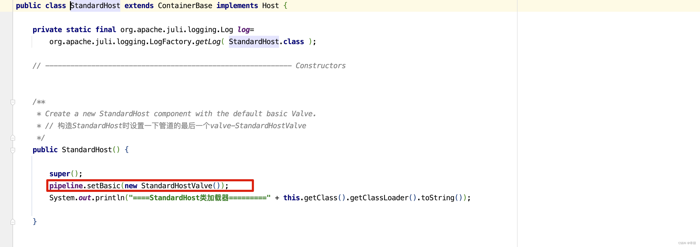Click the "Constructors" section comment
Screen dimensions: 700x247
point(321,66)
